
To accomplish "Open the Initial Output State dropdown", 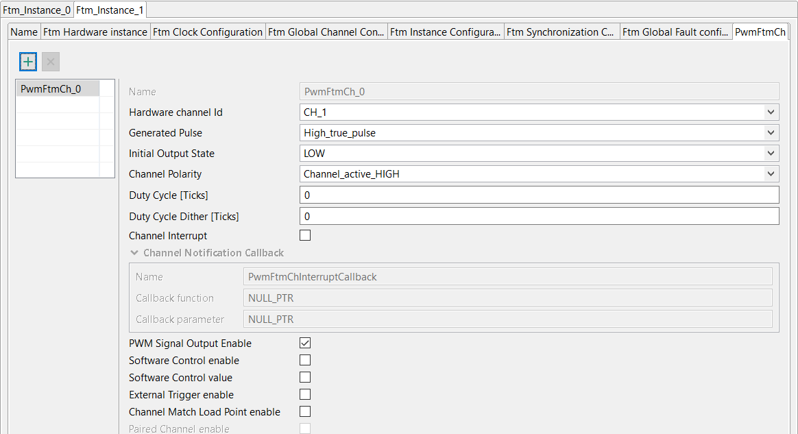I will coord(771,153).
